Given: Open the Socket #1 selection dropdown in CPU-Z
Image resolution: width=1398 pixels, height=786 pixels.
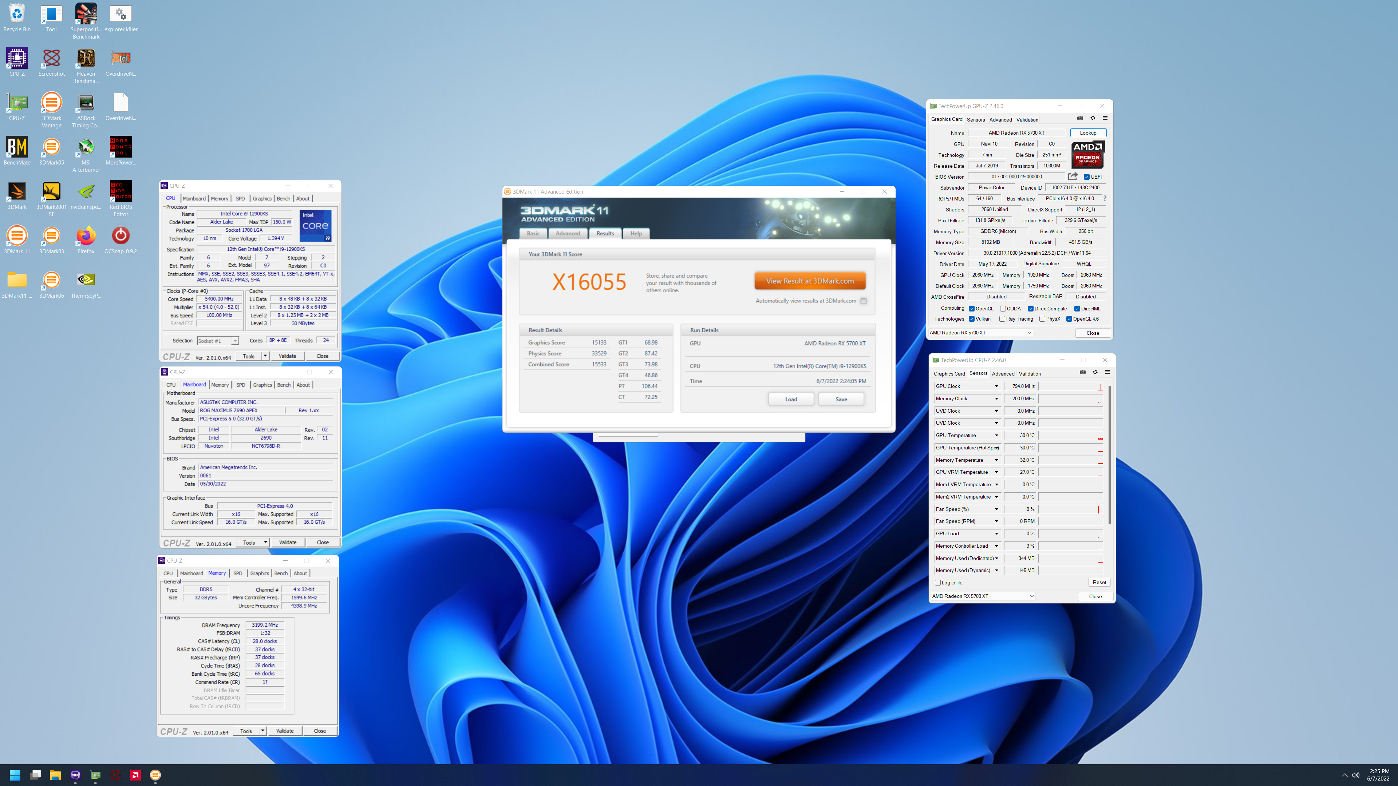Looking at the screenshot, I should (x=218, y=341).
